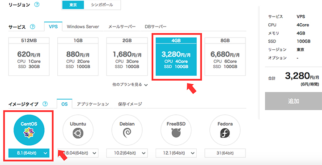Click the 合計 3,280円/月 total
Viewport: 322px width, 165px height.
[x=302, y=76]
